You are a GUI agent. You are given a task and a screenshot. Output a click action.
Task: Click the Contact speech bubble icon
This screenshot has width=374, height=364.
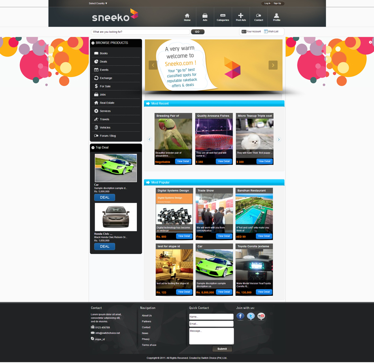pos(259,15)
